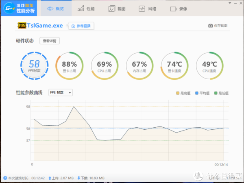
Task: Click the upload arrow icon
Action: point(50,178)
